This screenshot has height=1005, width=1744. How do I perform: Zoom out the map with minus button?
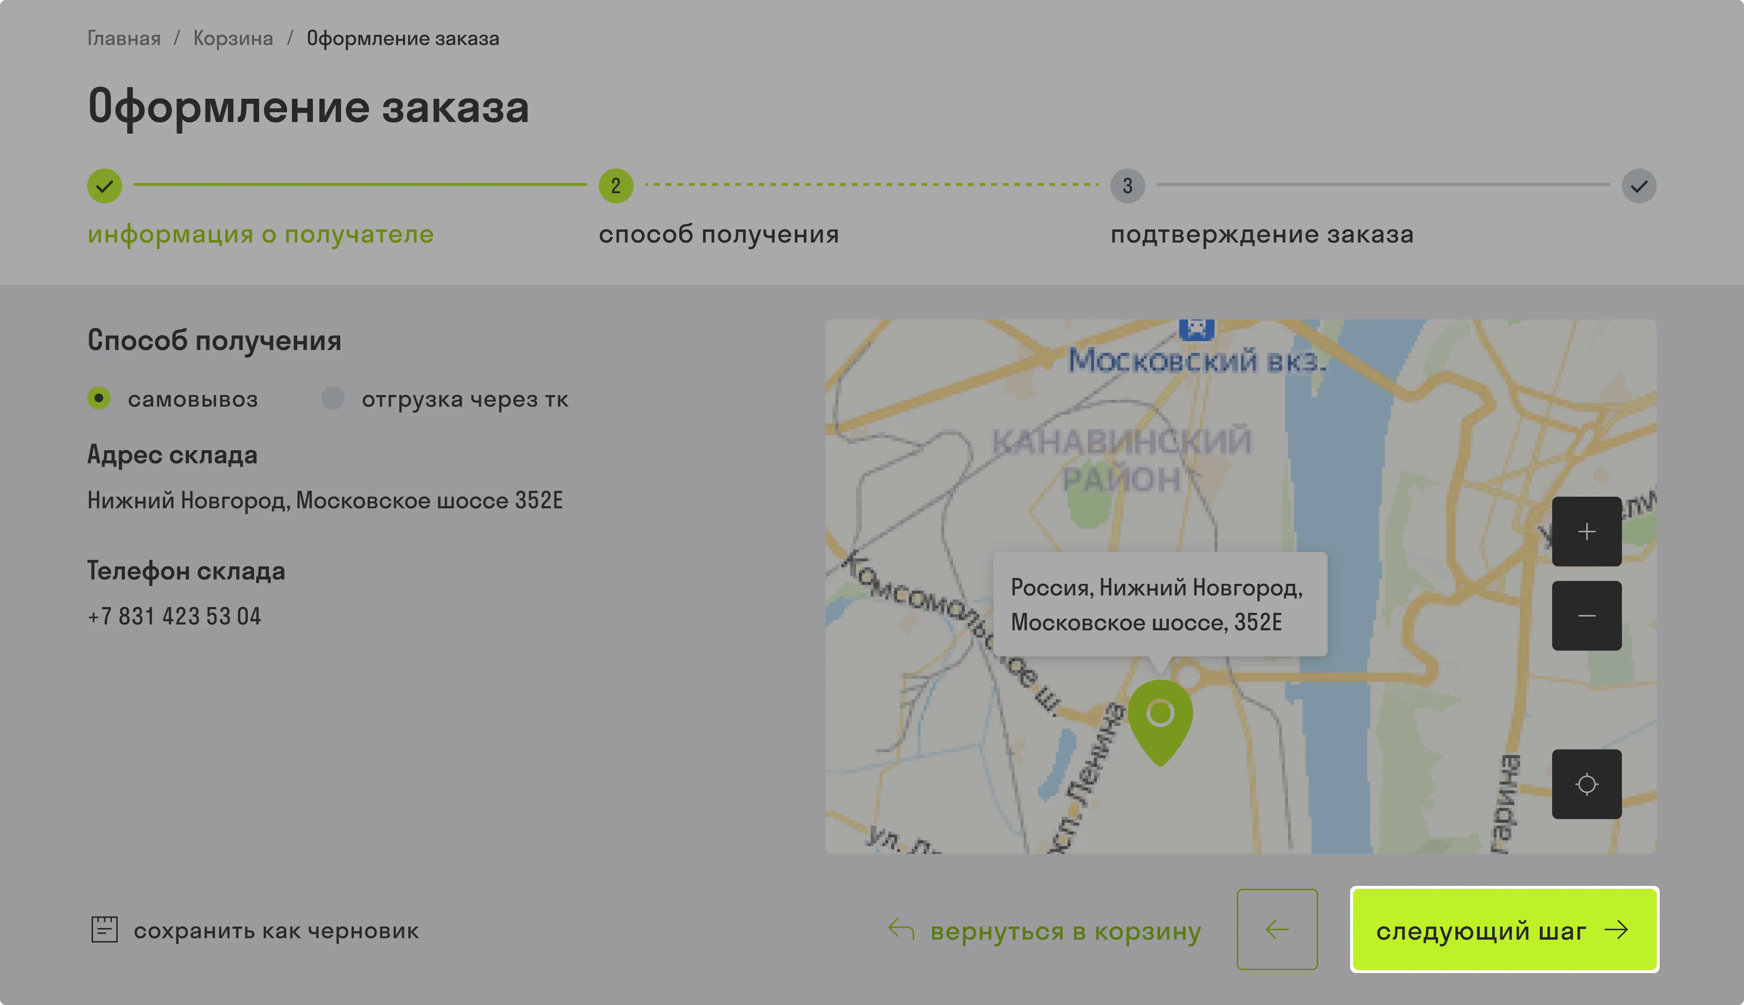[1587, 615]
